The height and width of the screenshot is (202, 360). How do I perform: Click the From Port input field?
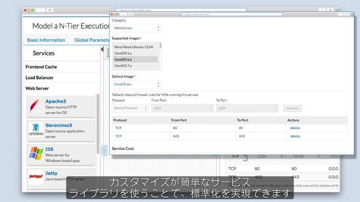click(182, 108)
